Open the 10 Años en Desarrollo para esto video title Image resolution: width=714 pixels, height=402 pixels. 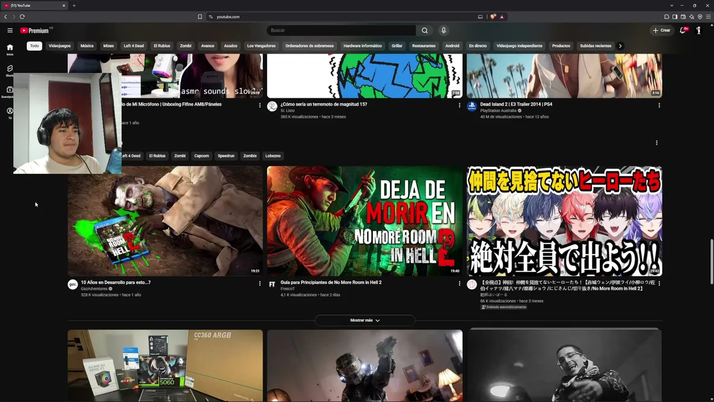(x=115, y=283)
